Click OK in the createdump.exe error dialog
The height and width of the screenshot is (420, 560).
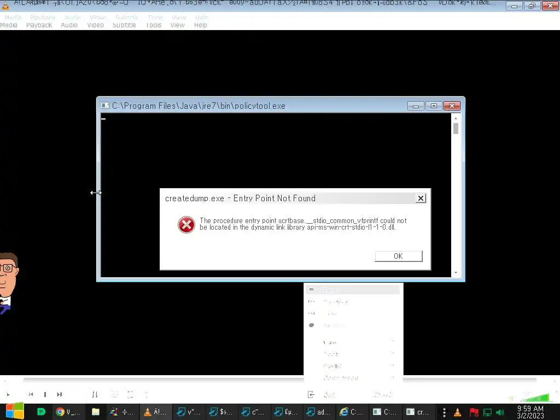tap(399, 256)
